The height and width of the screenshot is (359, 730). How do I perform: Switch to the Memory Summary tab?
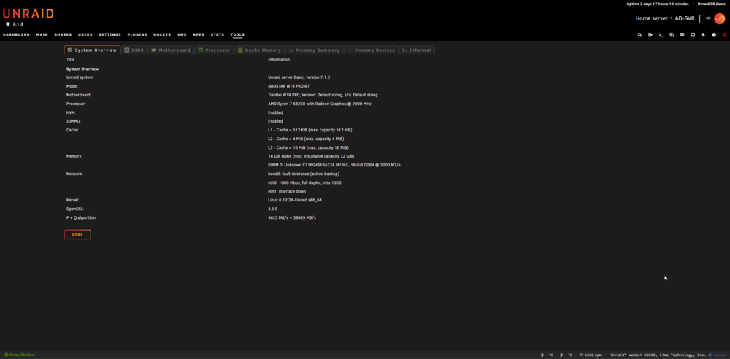pos(314,50)
